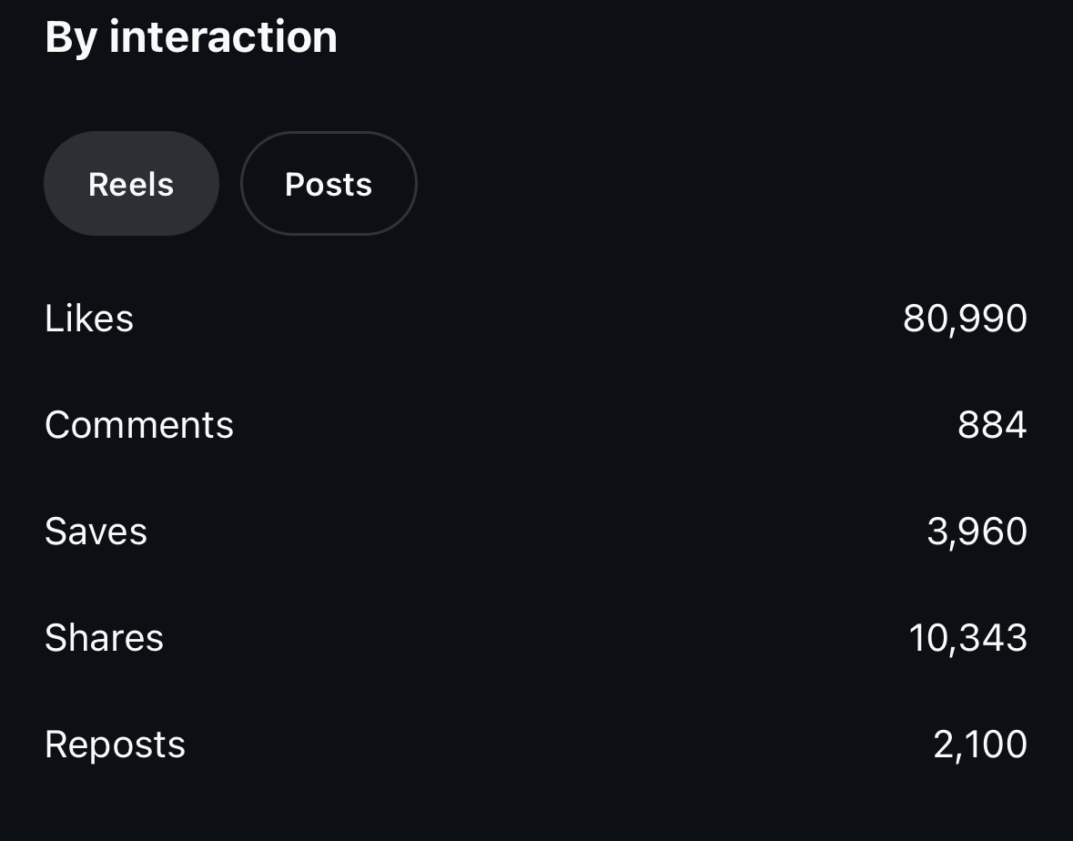The image size is (1073, 841).
Task: Switch to the Posts tab
Action: click(x=329, y=184)
